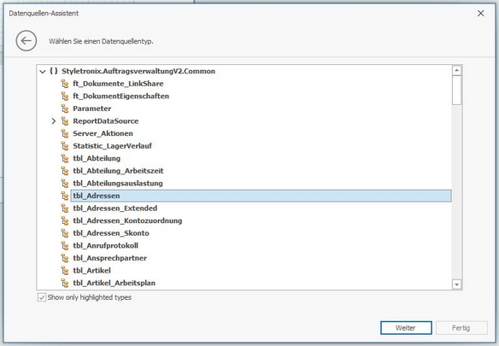Select the Server_Aktionen entry

(x=103, y=133)
